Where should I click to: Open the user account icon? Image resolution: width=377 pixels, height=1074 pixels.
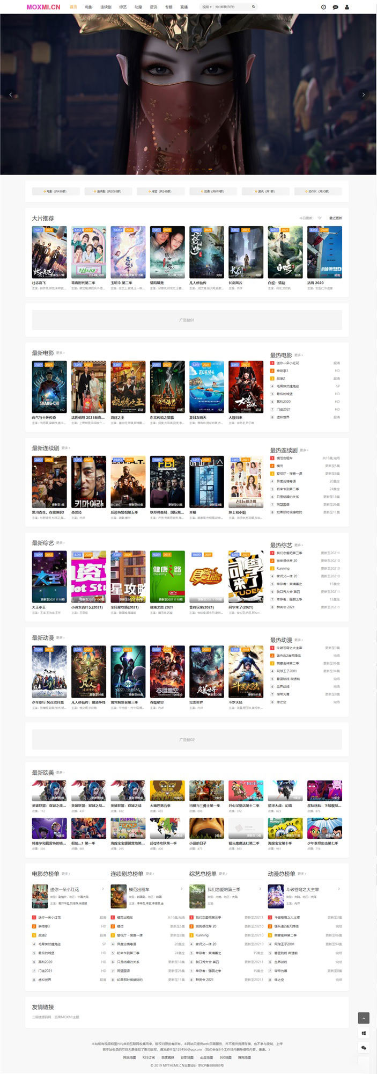click(x=347, y=7)
